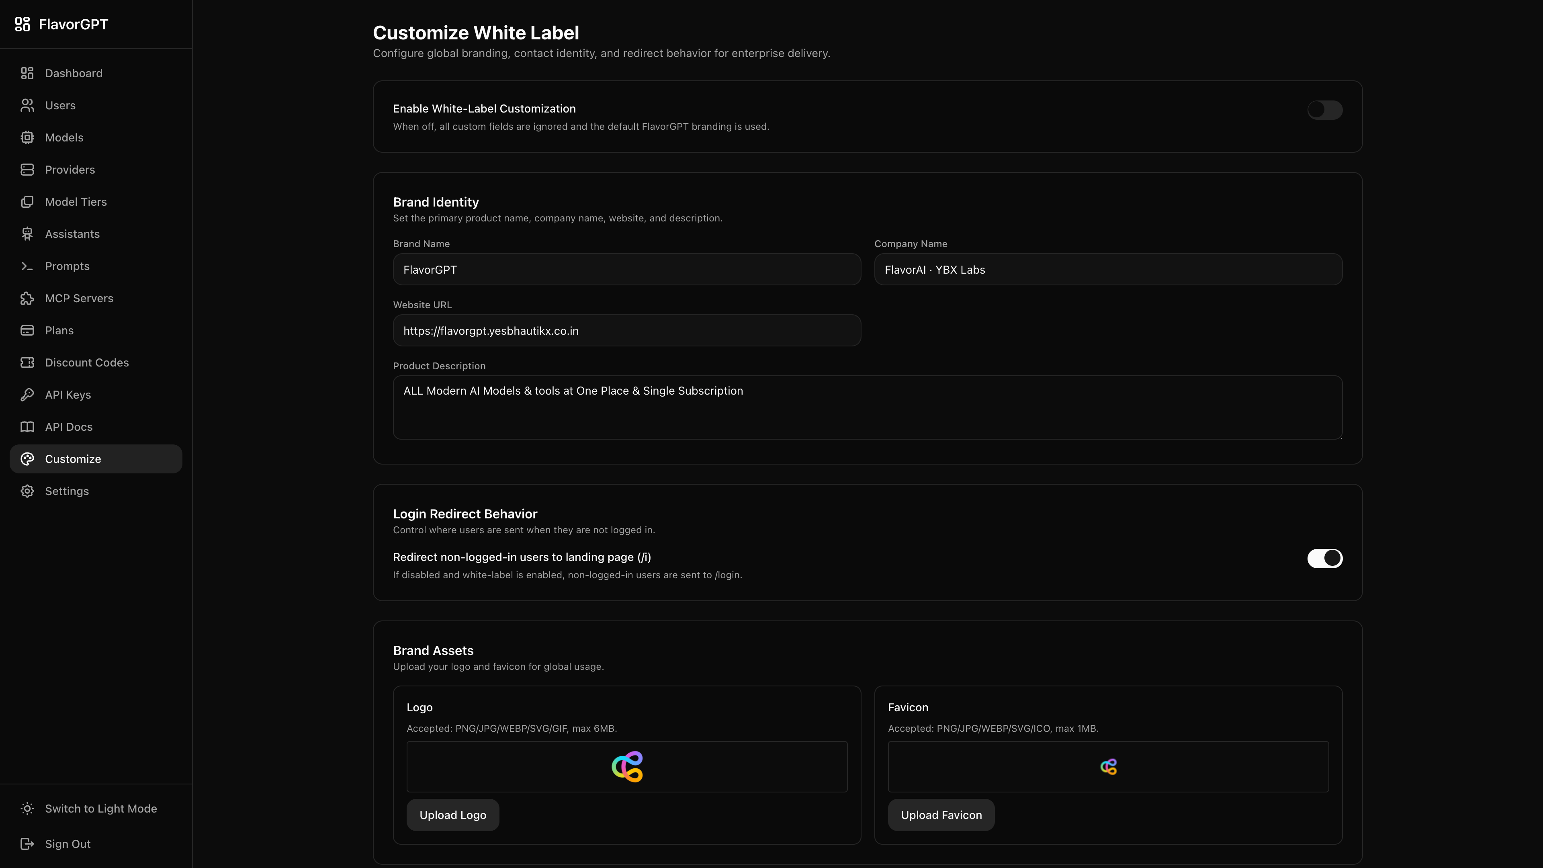1543x868 pixels.
Task: Navigate to Providers
Action: [96, 170]
